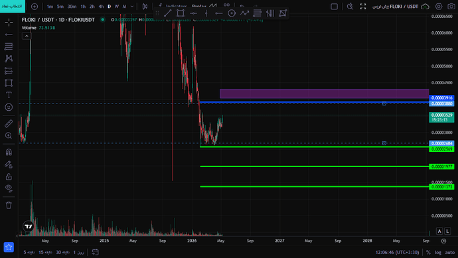This screenshot has width=458, height=258.
Task: Pick trend line in floating favorites toolbar
Action: 168,13
